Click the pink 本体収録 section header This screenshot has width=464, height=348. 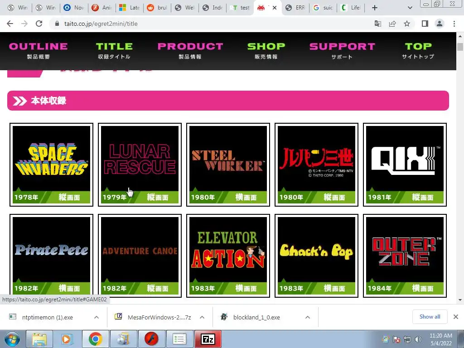coord(228,101)
